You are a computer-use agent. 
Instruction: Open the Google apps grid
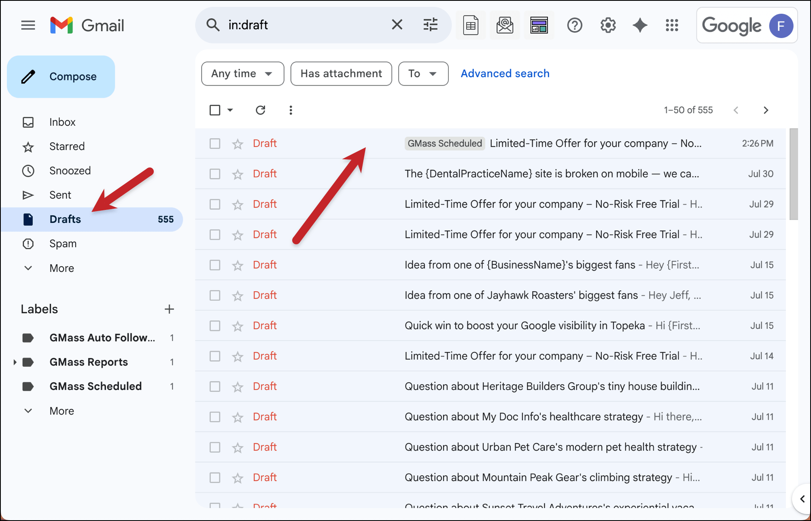tap(672, 25)
